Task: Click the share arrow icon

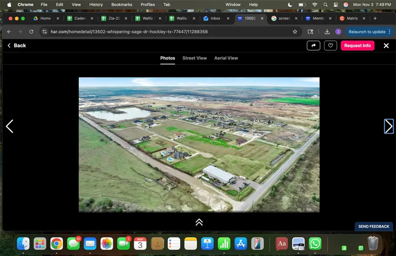Action: coord(313,46)
